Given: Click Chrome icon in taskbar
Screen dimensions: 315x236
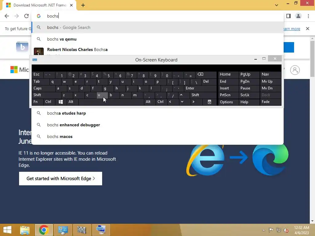Looking at the screenshot, I should pyautogui.click(x=44, y=230).
